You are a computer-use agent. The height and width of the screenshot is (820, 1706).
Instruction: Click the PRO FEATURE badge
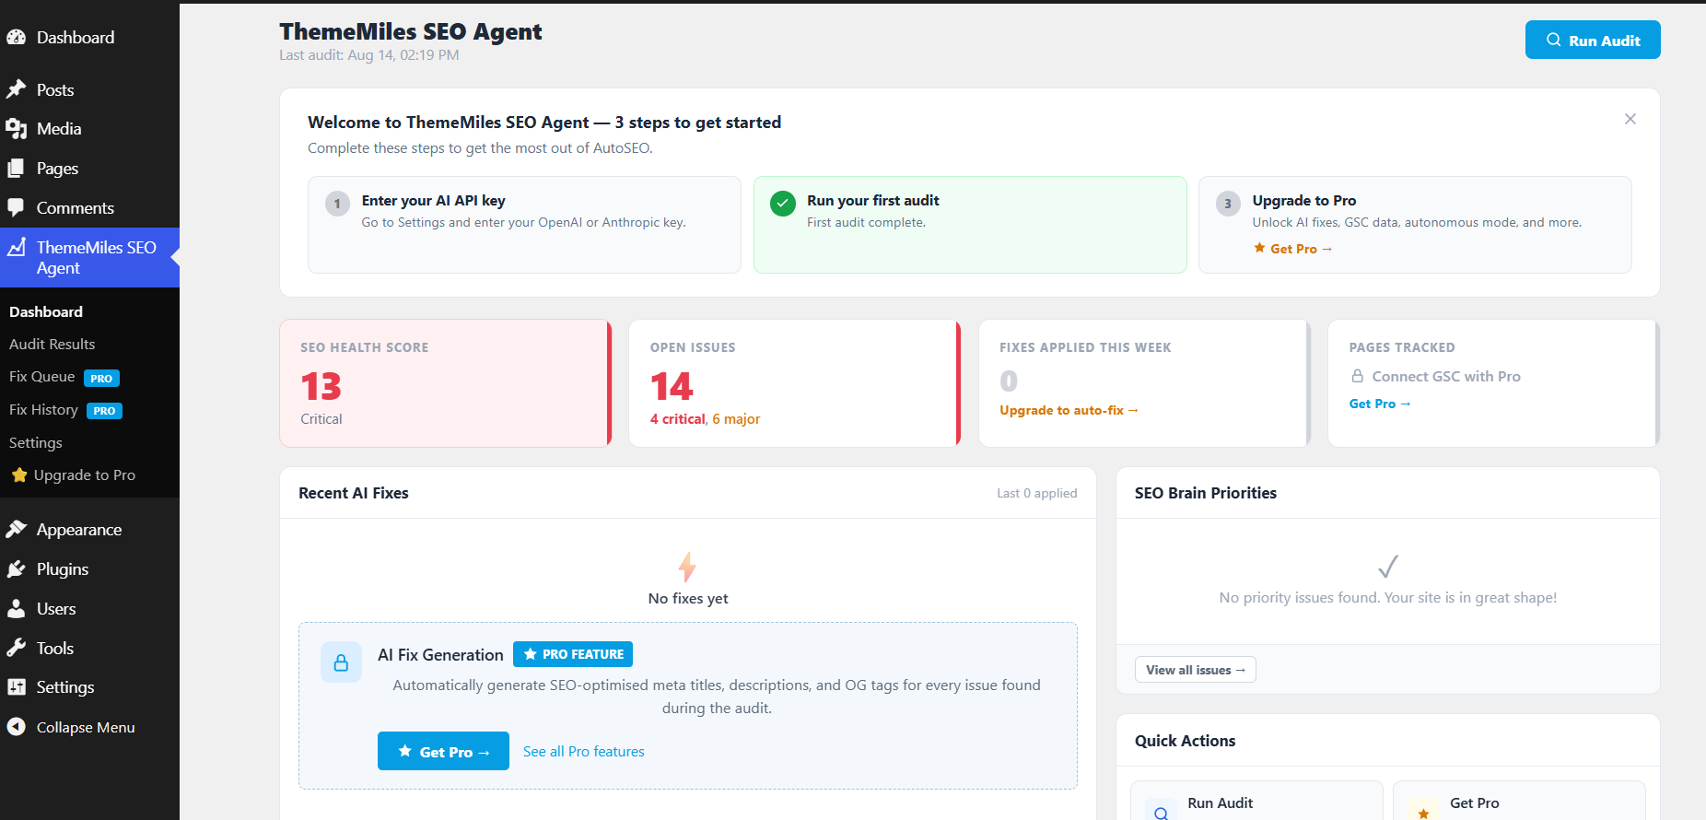tap(573, 654)
